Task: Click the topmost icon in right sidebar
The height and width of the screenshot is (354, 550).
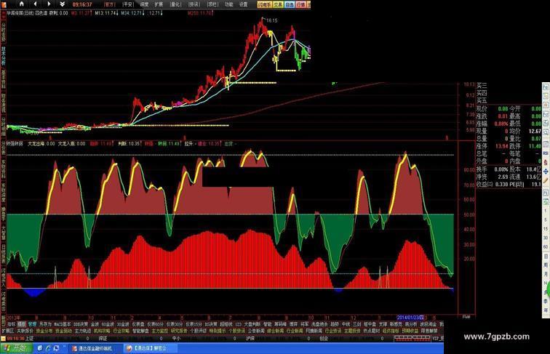Action: 546,87
